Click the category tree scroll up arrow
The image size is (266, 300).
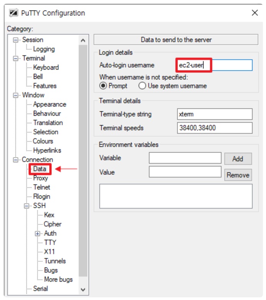83,40
